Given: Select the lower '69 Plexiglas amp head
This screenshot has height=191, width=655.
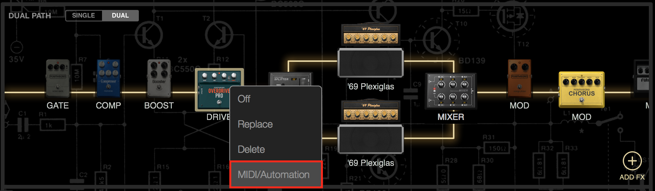Looking at the screenshot, I should pos(370,111).
